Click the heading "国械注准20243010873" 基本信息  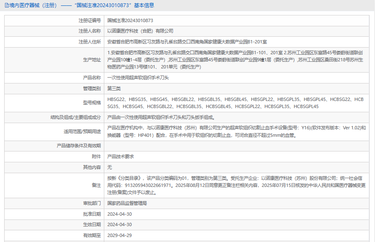coord(114,5)
